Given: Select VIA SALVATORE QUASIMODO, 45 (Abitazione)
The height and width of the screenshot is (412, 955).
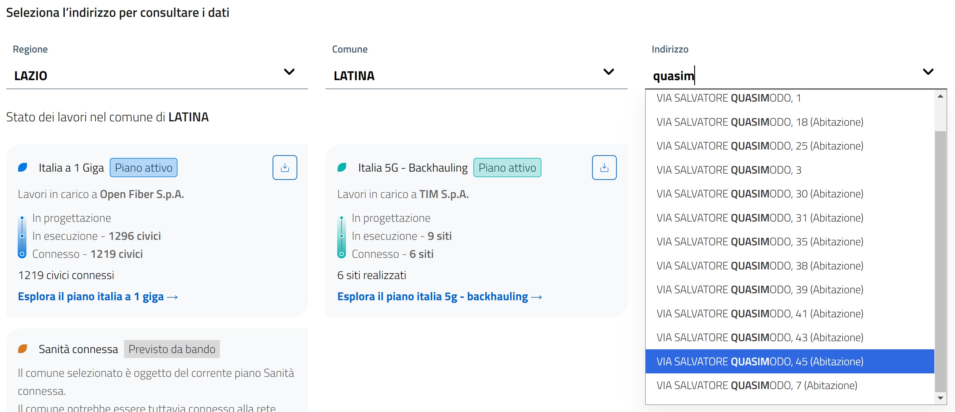Looking at the screenshot, I should pos(760,361).
